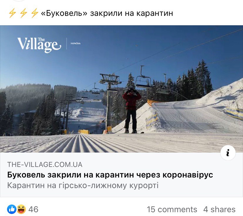This screenshot has height=216, width=243.
Task: Open the ski slope preview image
Action: pyautogui.click(x=122, y=89)
